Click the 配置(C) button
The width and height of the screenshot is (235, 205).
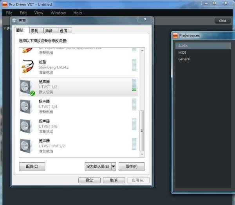[x=32, y=167]
